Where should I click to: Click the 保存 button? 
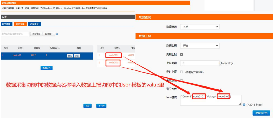tap(87, 106)
